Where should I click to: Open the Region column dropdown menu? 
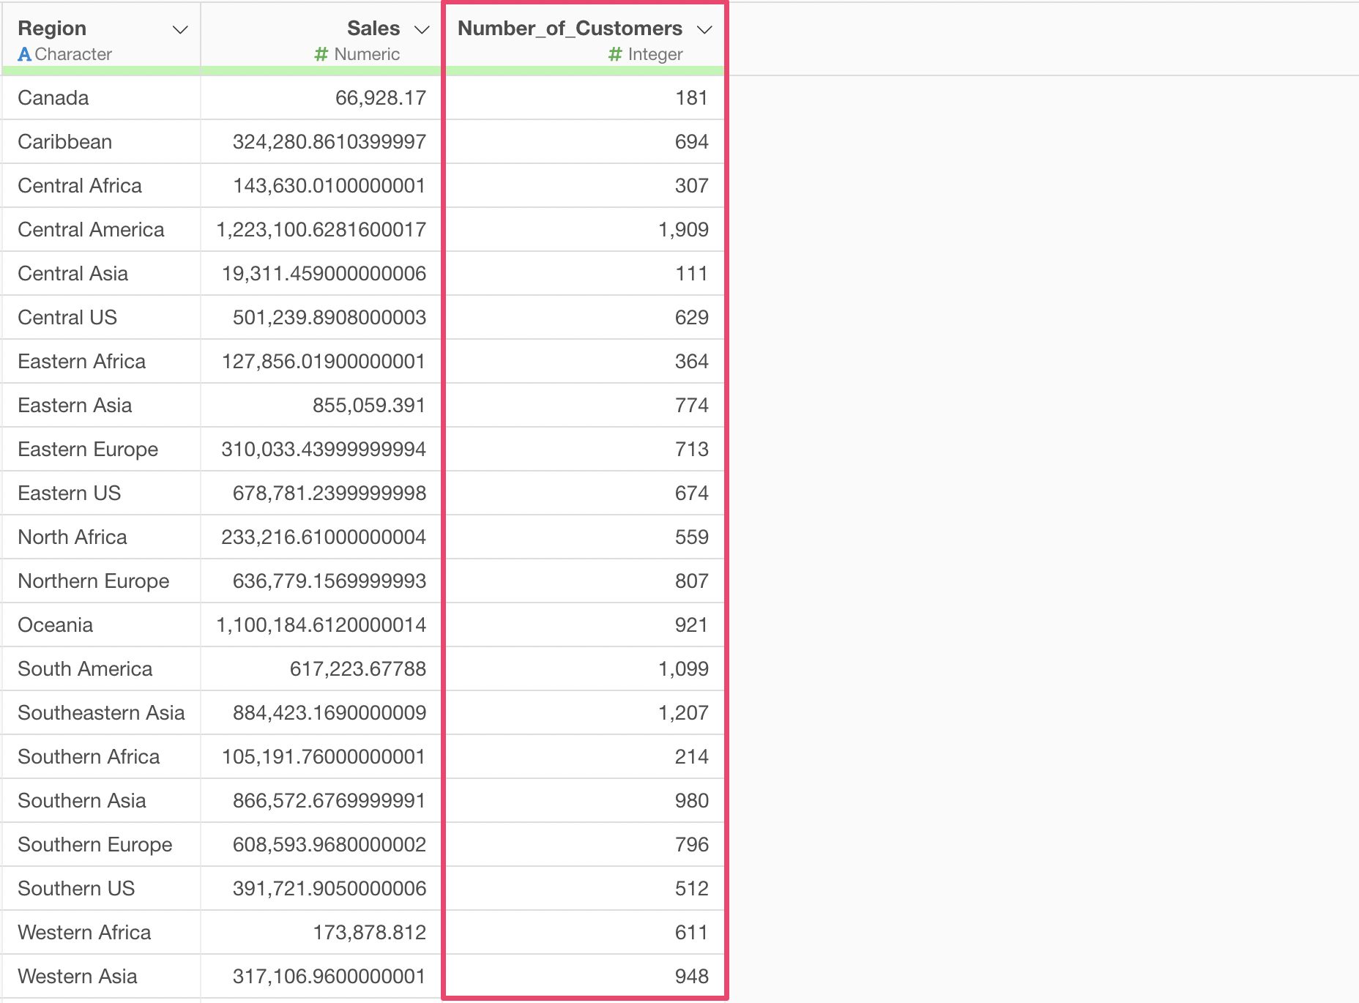pos(179,30)
